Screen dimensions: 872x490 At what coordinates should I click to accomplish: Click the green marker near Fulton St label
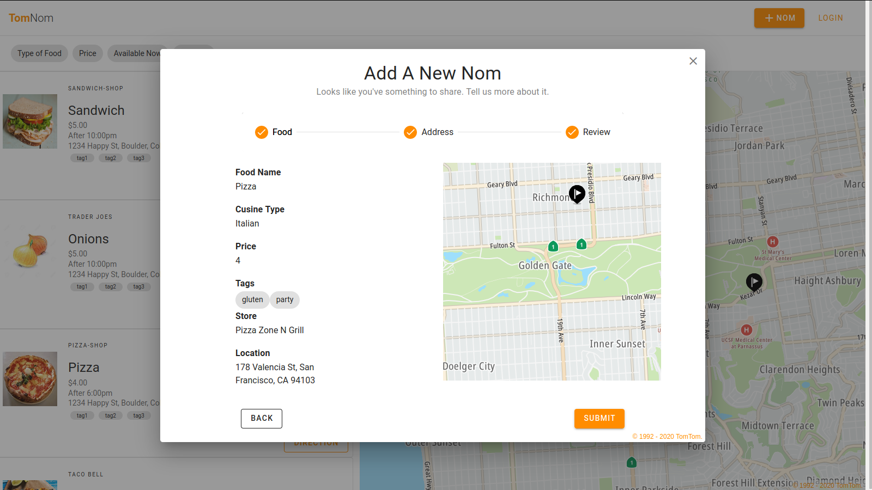(x=553, y=247)
